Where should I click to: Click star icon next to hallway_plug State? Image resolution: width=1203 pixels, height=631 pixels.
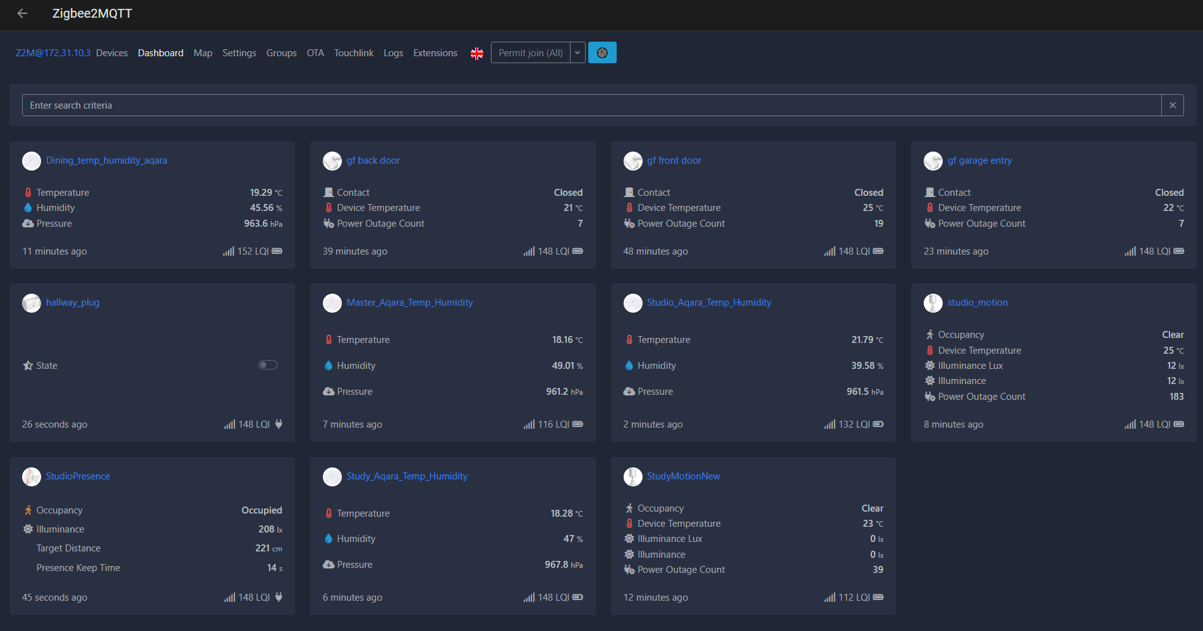pos(28,365)
